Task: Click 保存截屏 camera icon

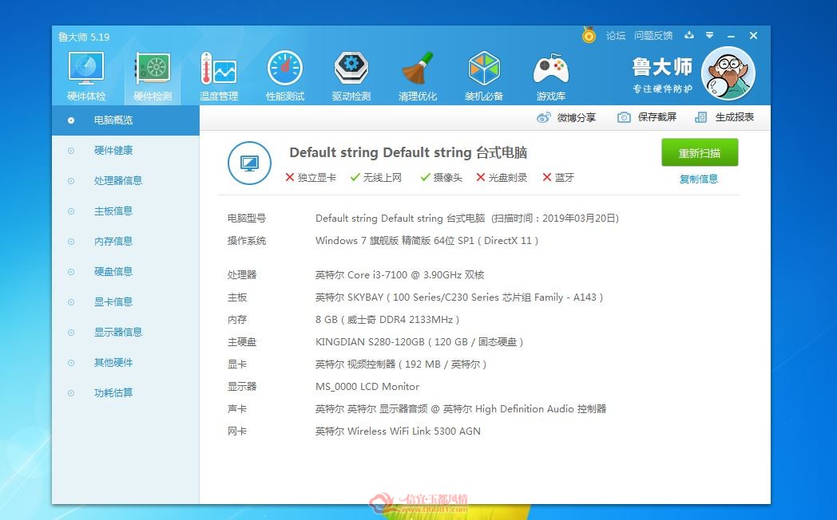Action: coord(624,117)
